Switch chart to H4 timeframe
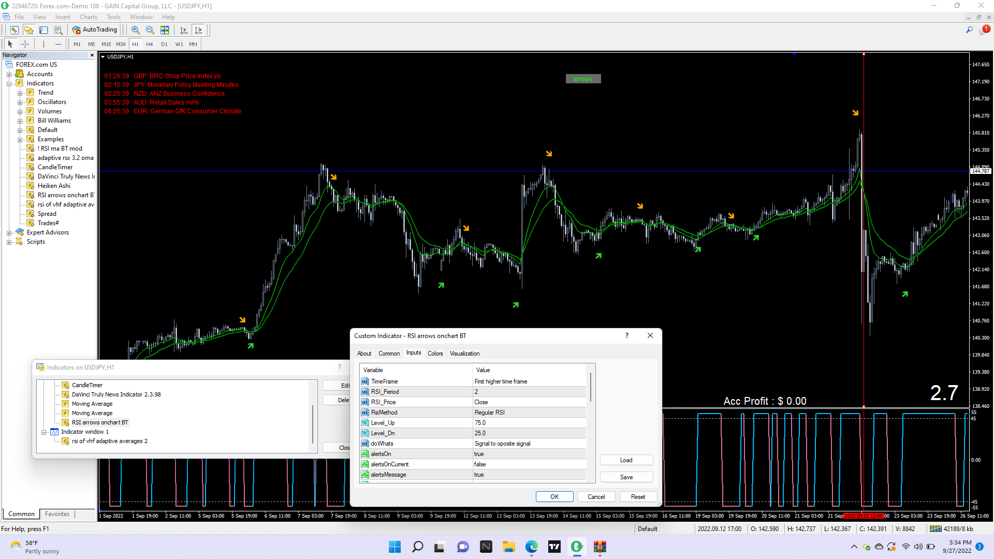This screenshot has width=994, height=559. point(150,45)
